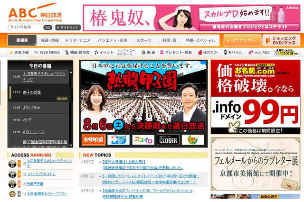Image resolution: width=304 pixels, height=202 pixels.
Task: Select the green program thumbnail after CLOSER
Action: 193,140
